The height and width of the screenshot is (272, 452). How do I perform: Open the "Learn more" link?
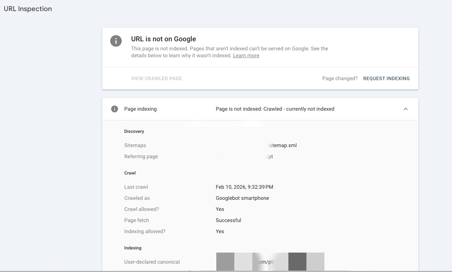(246, 56)
